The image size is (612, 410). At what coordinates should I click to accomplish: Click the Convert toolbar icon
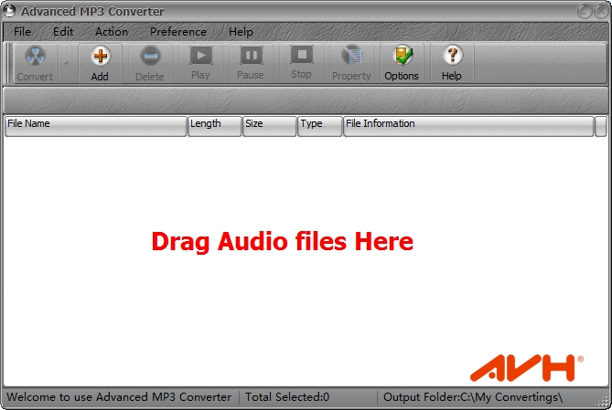pos(35,63)
